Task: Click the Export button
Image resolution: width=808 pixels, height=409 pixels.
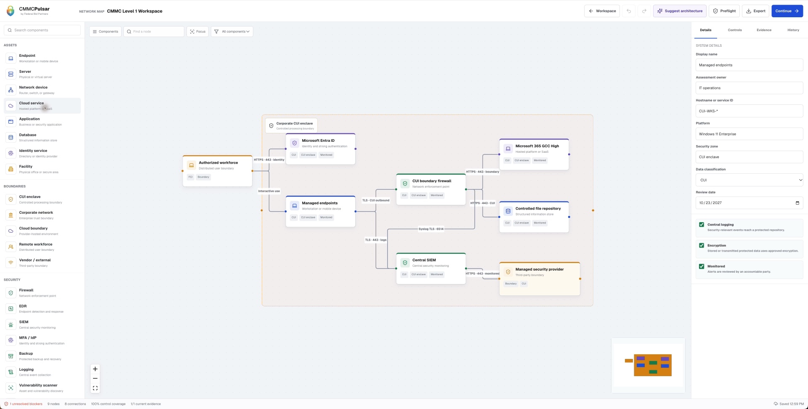Action: (x=755, y=11)
